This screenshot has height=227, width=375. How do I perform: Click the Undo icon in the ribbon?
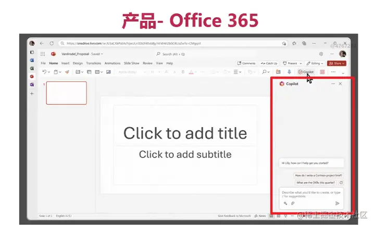point(44,72)
